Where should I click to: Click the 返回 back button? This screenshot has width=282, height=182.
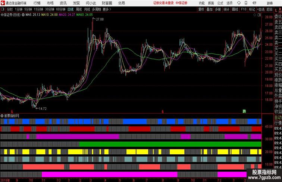pos(269,9)
